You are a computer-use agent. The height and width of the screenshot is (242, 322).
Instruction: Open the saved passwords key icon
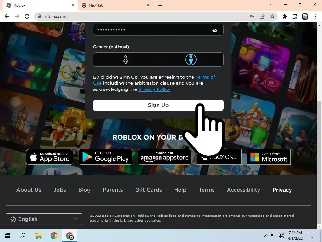(x=252, y=16)
